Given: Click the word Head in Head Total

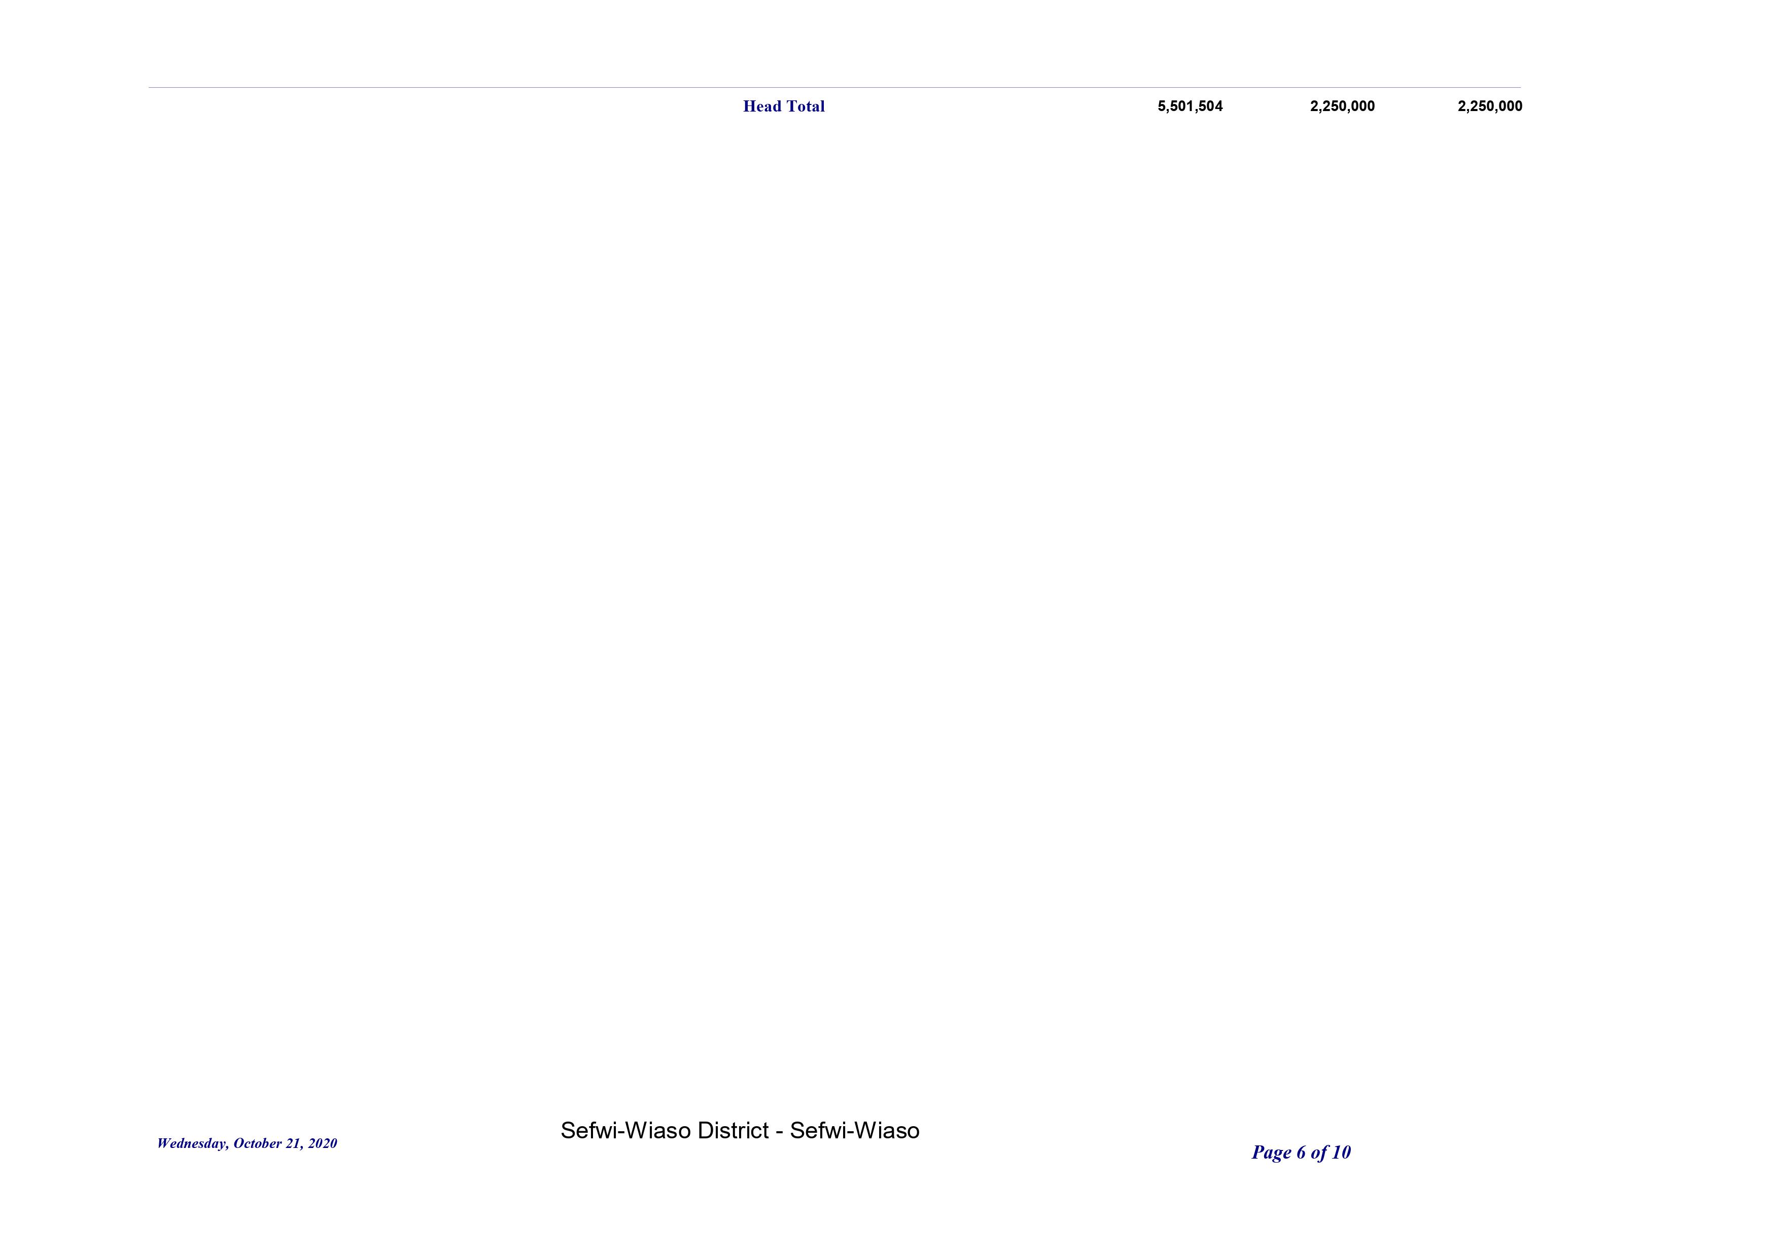Looking at the screenshot, I should [x=762, y=106].
